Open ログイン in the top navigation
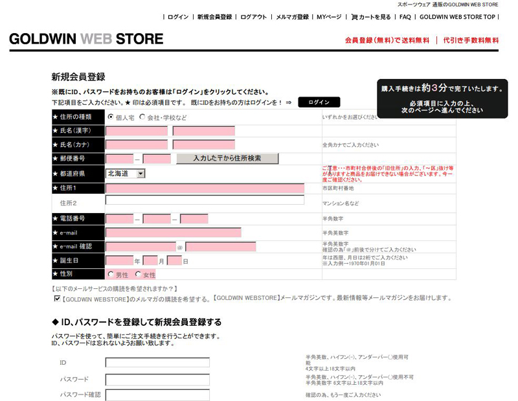Viewport: 518px width, 401px height. [178, 17]
